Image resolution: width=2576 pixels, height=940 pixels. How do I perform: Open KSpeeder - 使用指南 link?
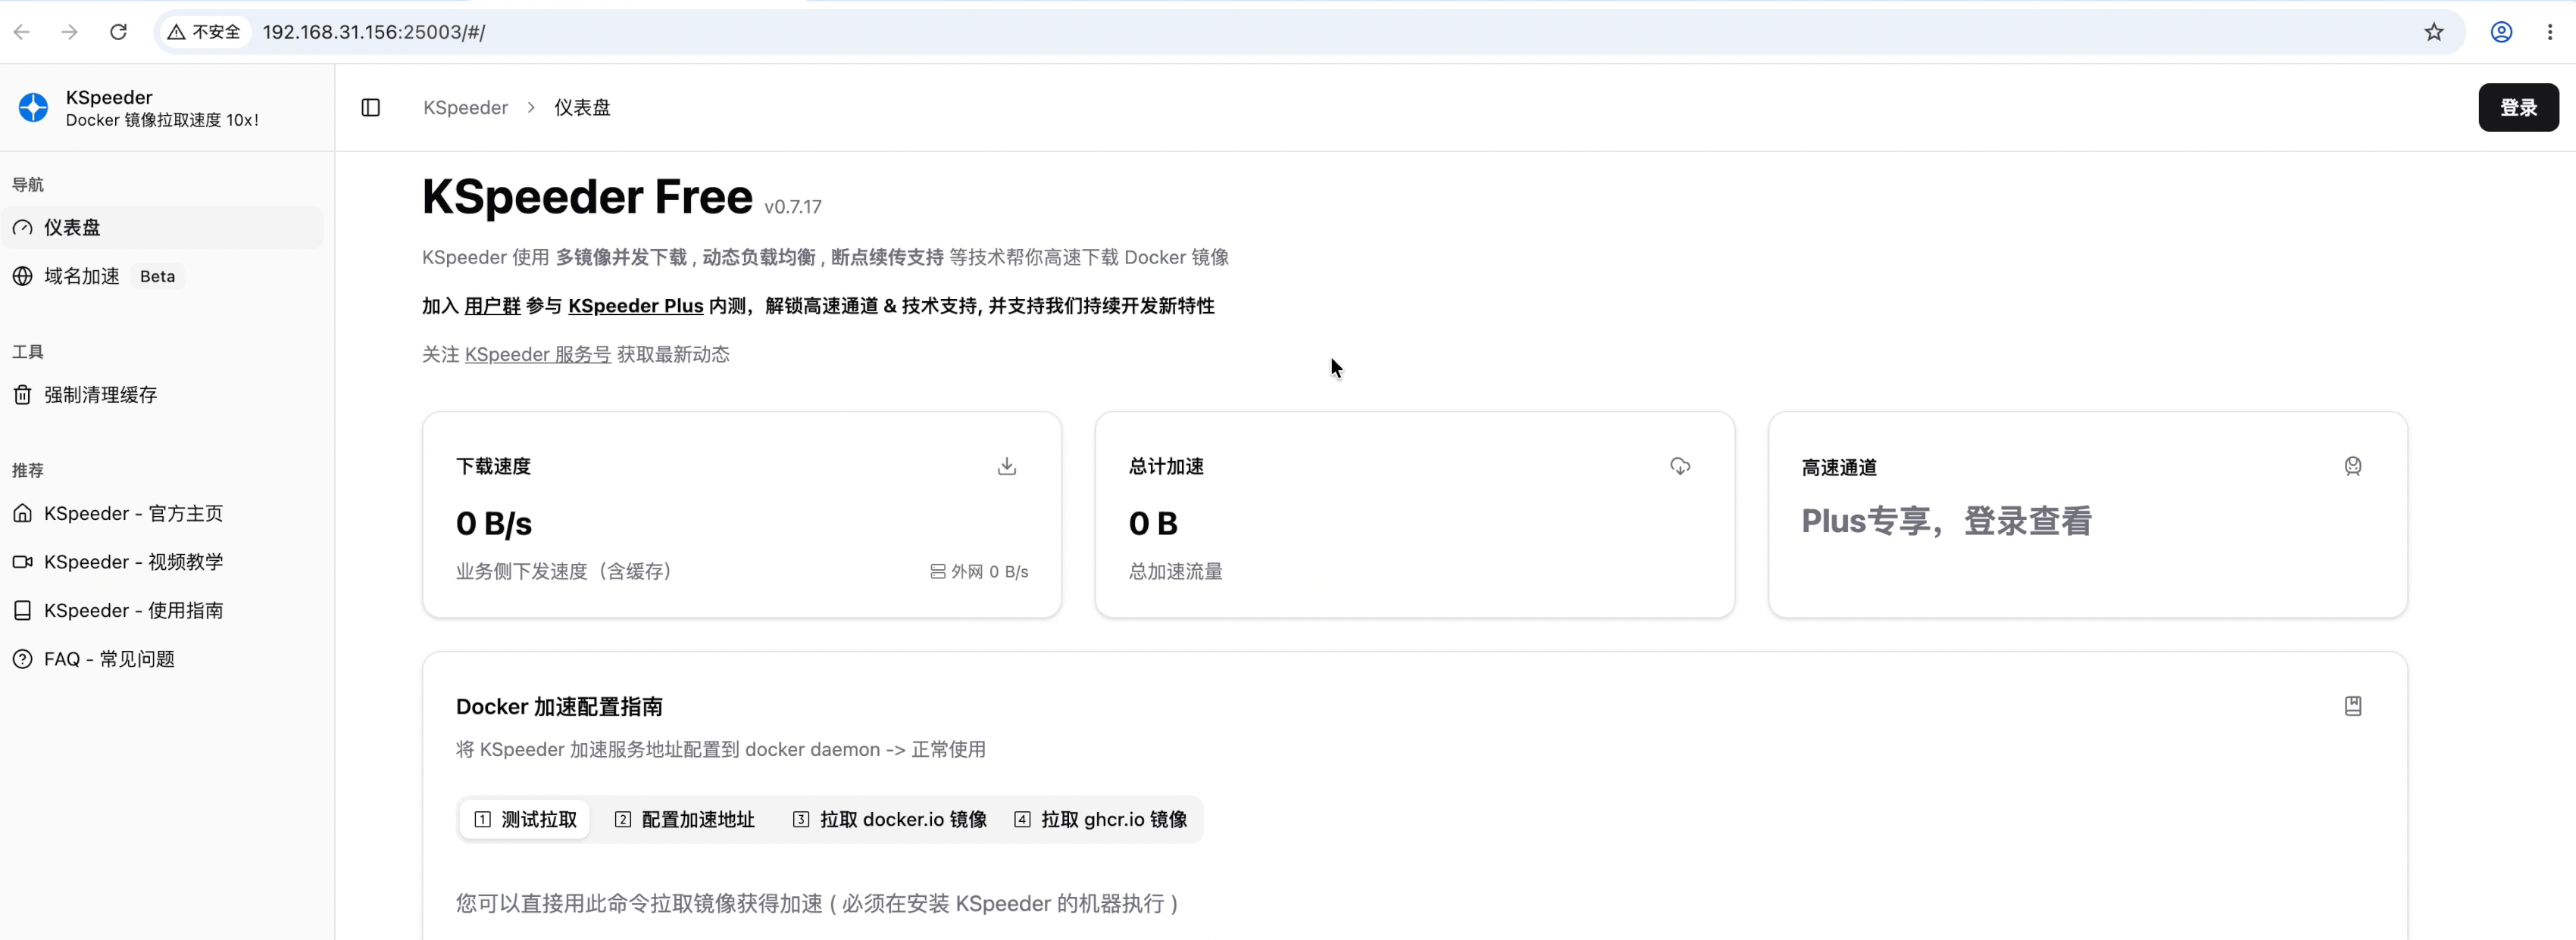tap(133, 610)
